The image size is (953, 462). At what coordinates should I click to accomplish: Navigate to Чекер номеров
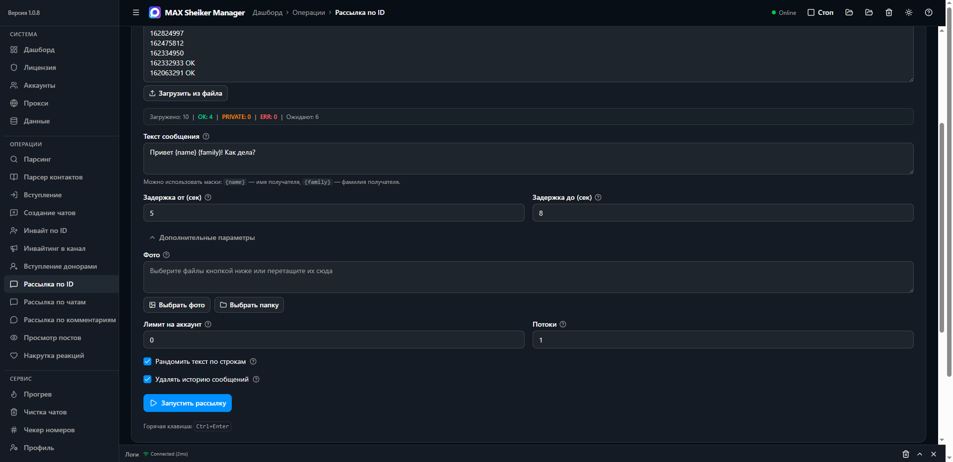pos(61,430)
